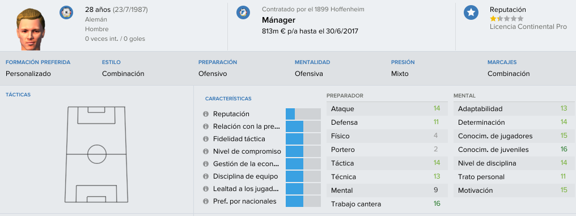Click the Reputación star icon
Image resolution: width=576 pixels, height=216 pixels.
[x=471, y=13]
